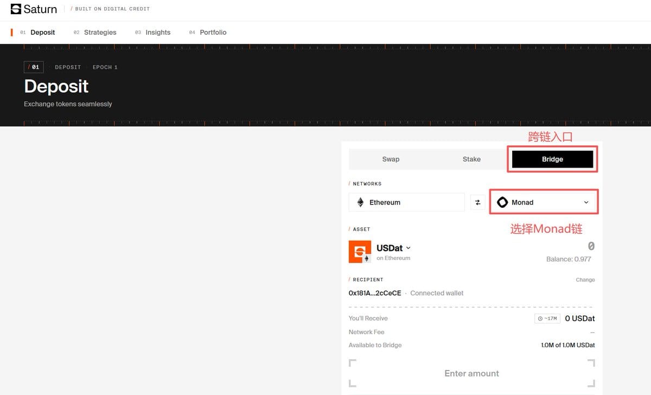Click the "0 USDat" receive amount
651x395 pixels.
pos(580,318)
